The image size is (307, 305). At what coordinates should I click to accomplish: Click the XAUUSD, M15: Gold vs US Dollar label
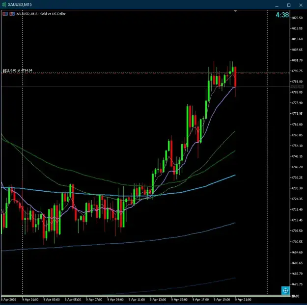[x=41, y=14]
